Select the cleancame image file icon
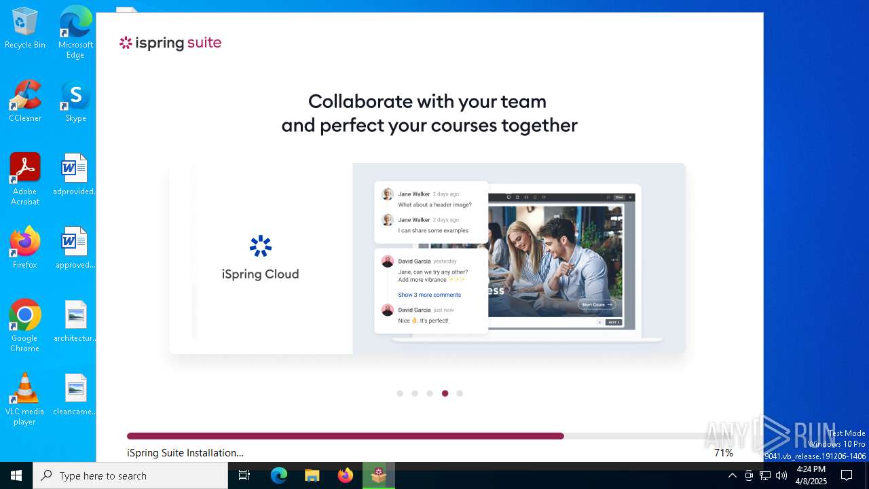 coord(75,395)
